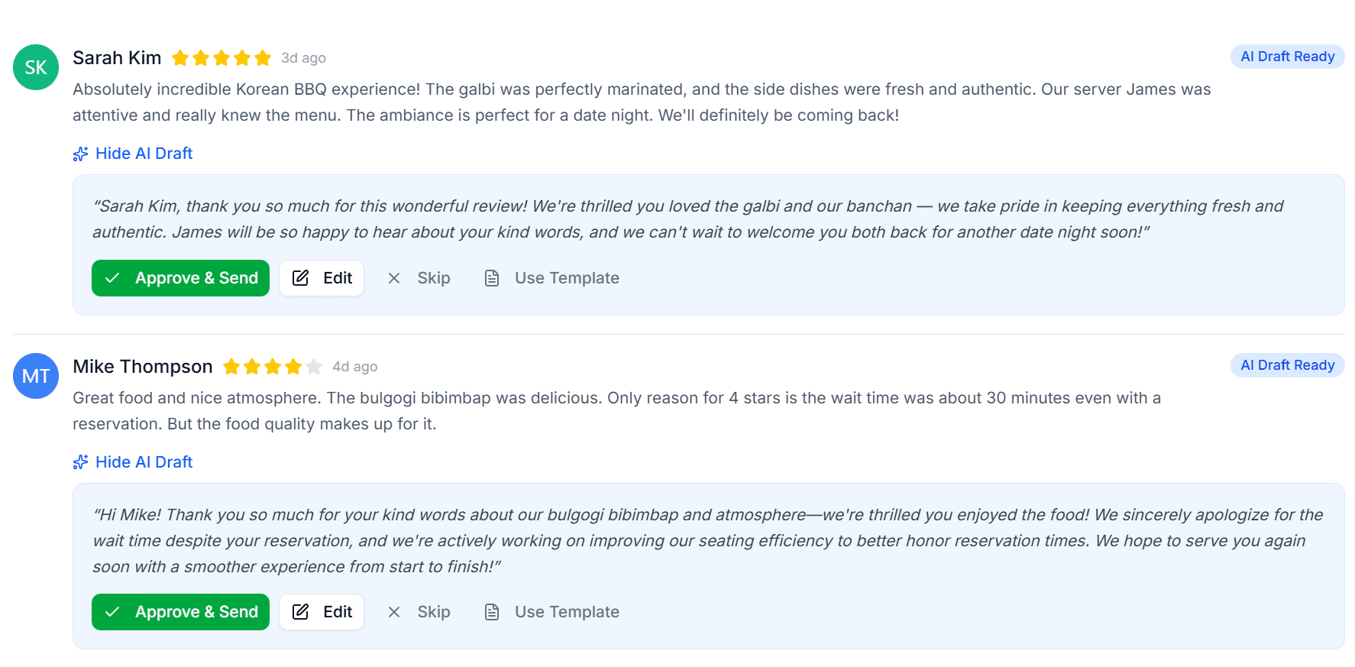Image resolution: width=1355 pixels, height=667 pixels.
Task: Click the X icon next to Skip under Mike's draft
Action: coord(394,612)
